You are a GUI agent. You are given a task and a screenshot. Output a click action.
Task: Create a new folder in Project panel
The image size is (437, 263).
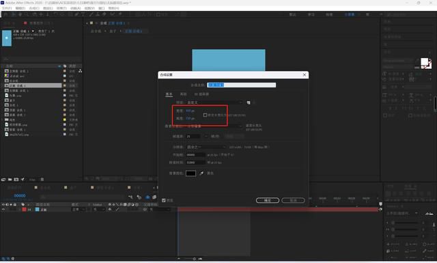[x=10, y=180]
